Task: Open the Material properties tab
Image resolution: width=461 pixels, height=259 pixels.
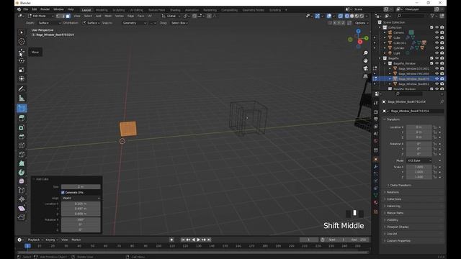Action: (376, 203)
